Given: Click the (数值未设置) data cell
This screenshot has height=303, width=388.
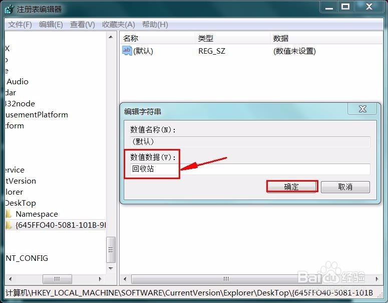Looking at the screenshot, I should (294, 51).
